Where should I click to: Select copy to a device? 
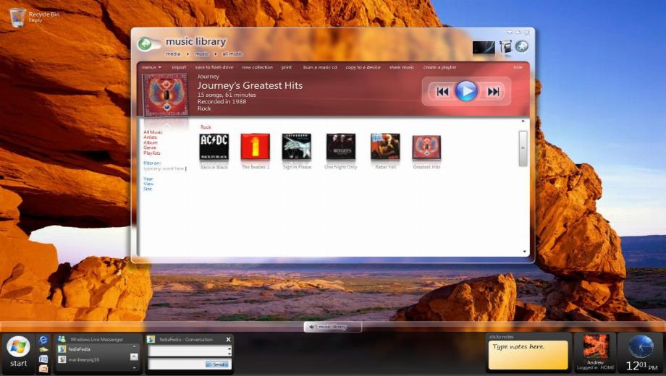[x=363, y=67]
